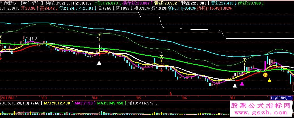Click the 2011/08/15 date in the header
The image size is (294, 118).
pyautogui.click(x=9, y=8)
